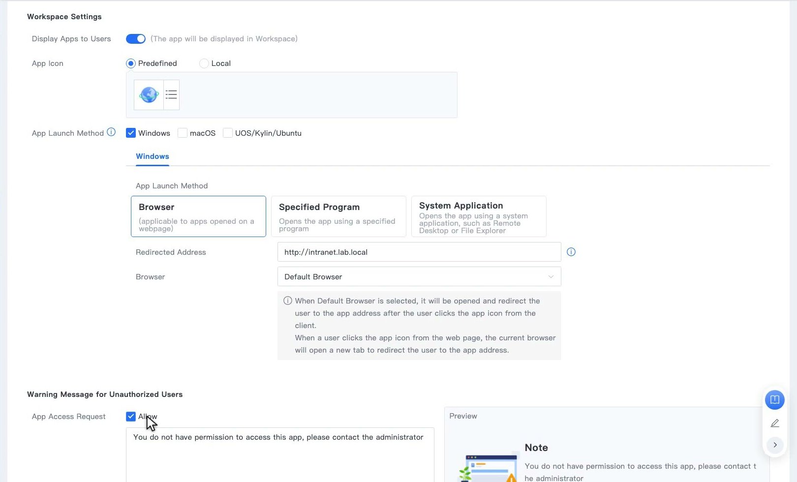Select the Local app icon radio

[x=204, y=63]
